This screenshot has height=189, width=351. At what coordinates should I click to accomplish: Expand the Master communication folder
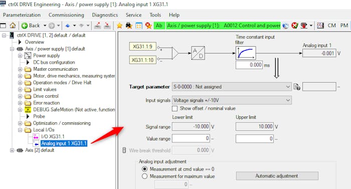(20, 69)
